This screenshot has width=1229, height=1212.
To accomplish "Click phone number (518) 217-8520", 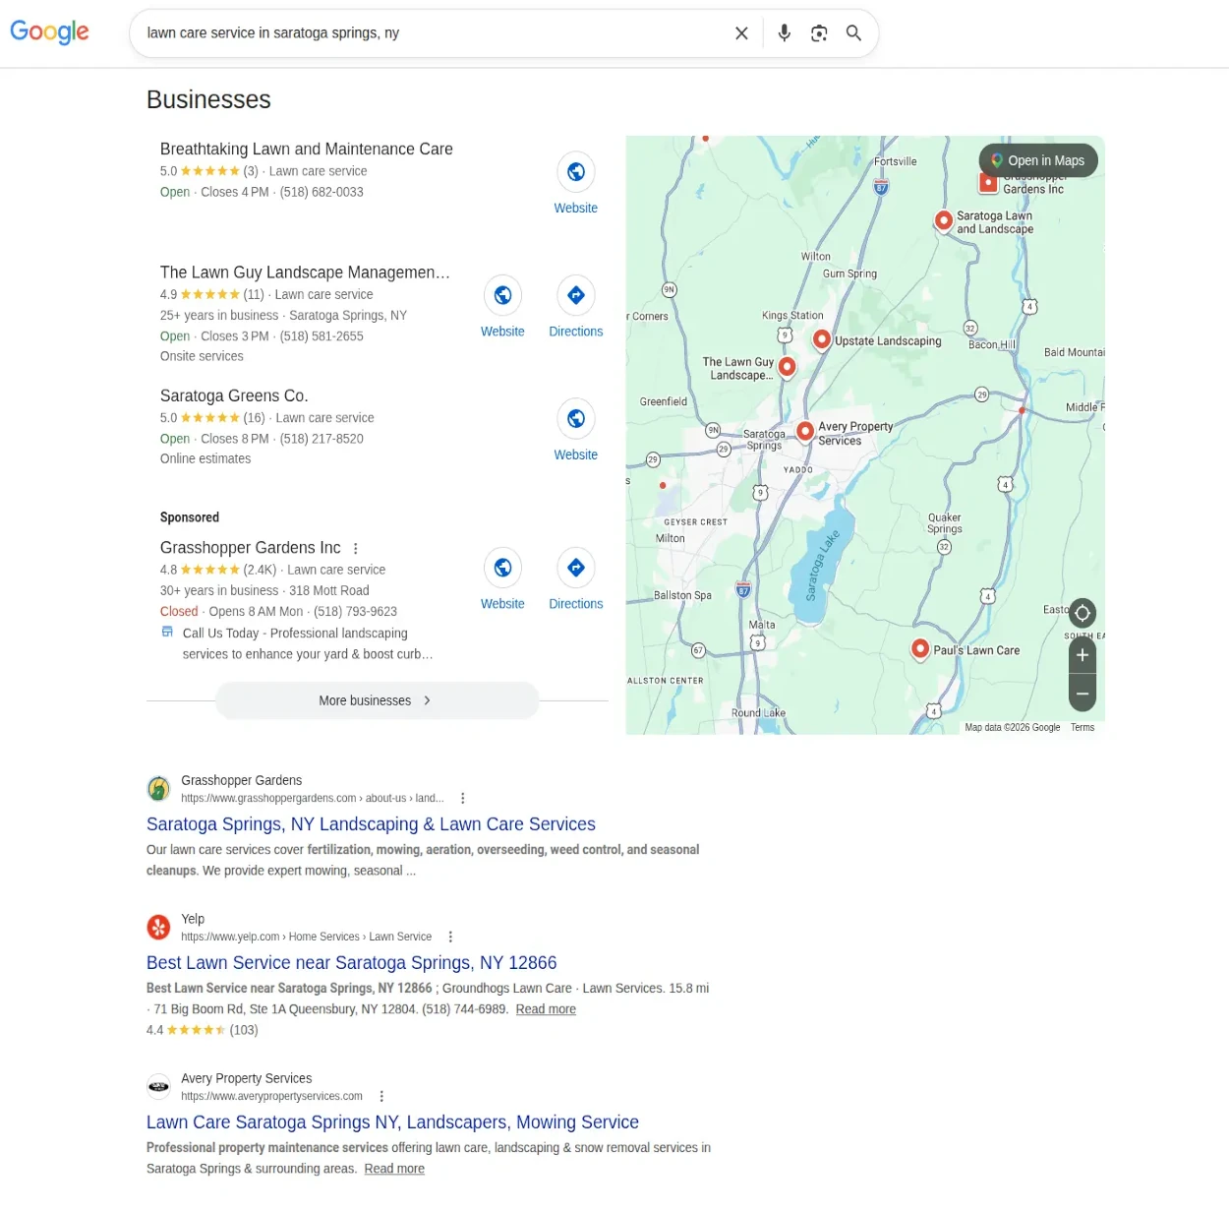I will [x=322, y=440].
